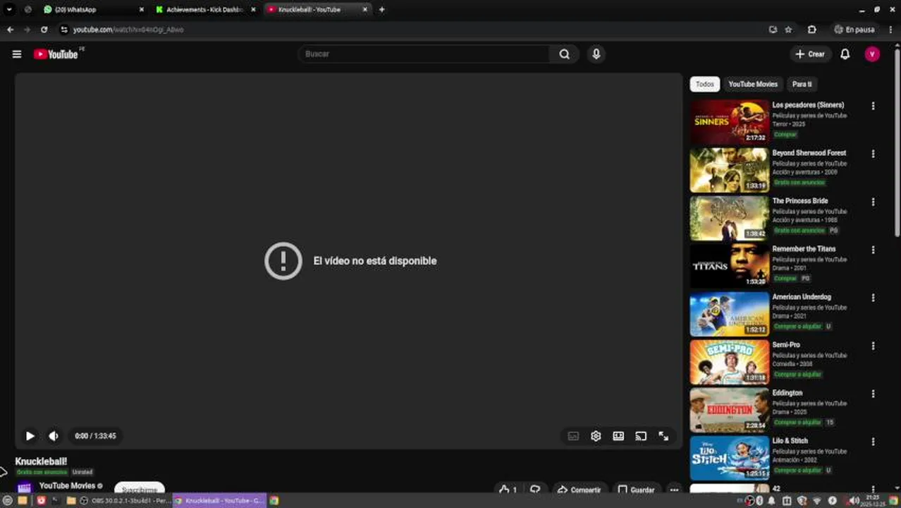Go back in browser history
Viewport: 901px width, 508px height.
pyautogui.click(x=10, y=30)
